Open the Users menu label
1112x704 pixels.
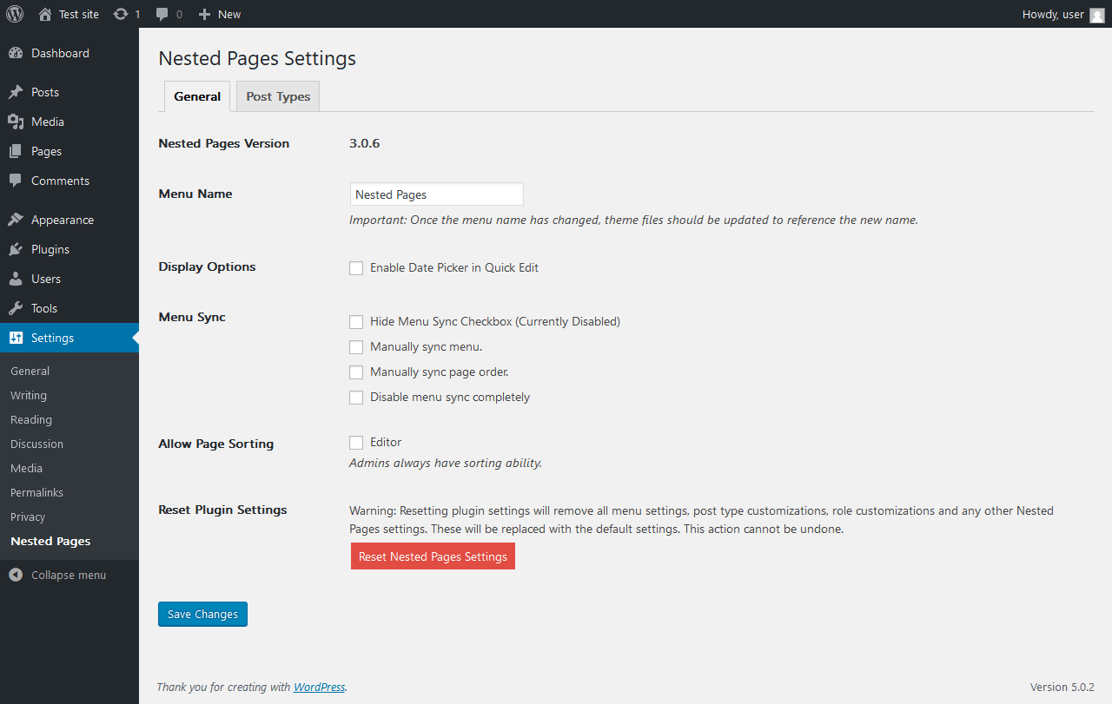[x=46, y=279]
